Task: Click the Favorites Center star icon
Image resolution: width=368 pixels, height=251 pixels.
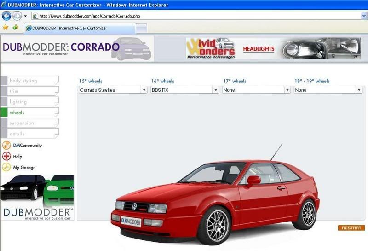Action: [6, 28]
